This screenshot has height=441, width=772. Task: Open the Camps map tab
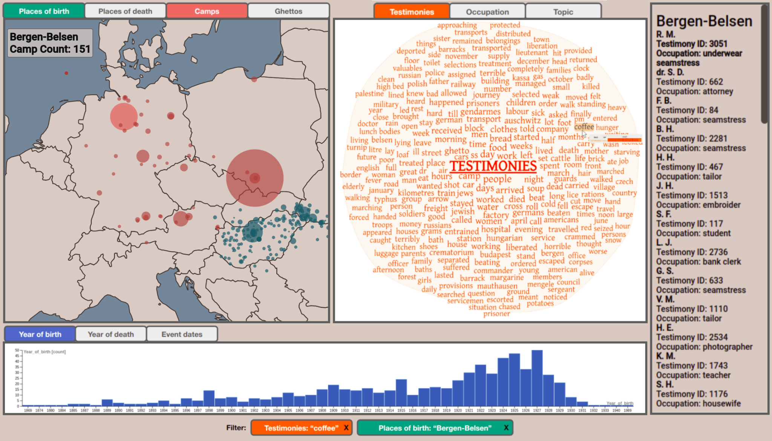207,11
